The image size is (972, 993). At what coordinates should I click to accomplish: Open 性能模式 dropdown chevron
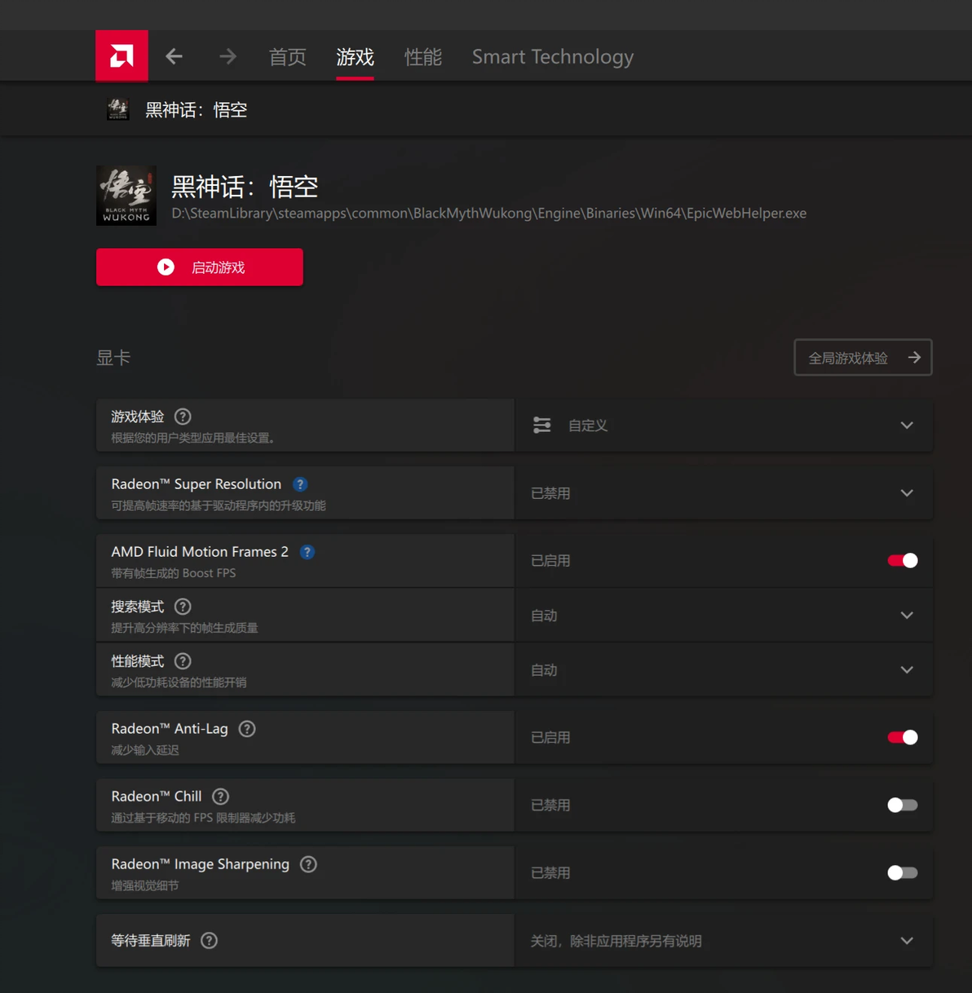(x=907, y=670)
